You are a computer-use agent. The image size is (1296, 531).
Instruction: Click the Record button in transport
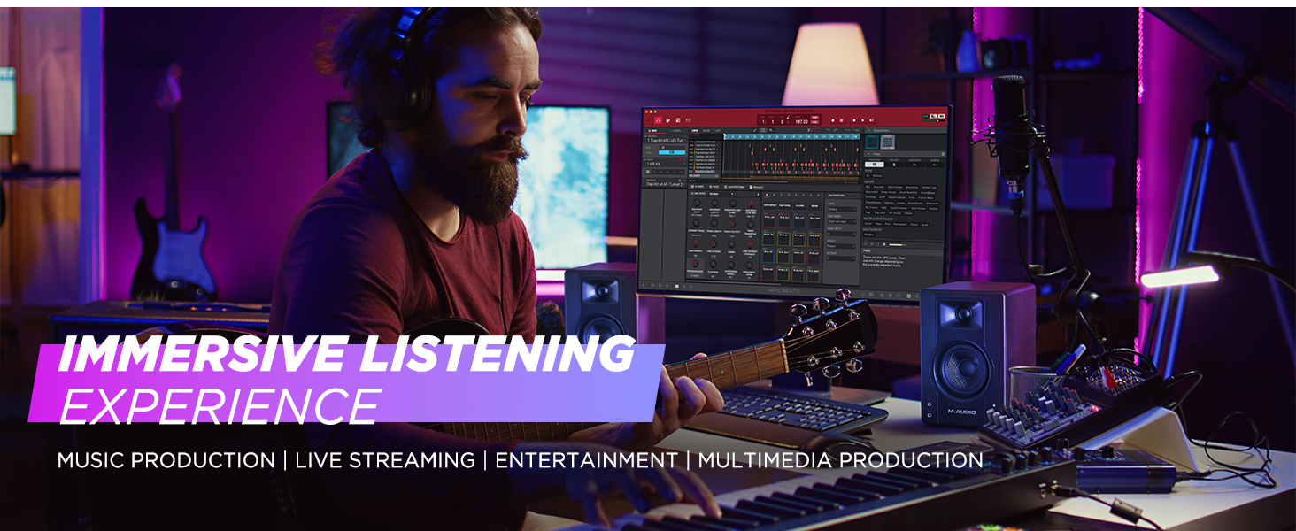[831, 119]
